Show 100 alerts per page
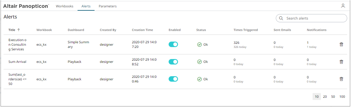This screenshot has width=351, height=107. coord(342,97)
